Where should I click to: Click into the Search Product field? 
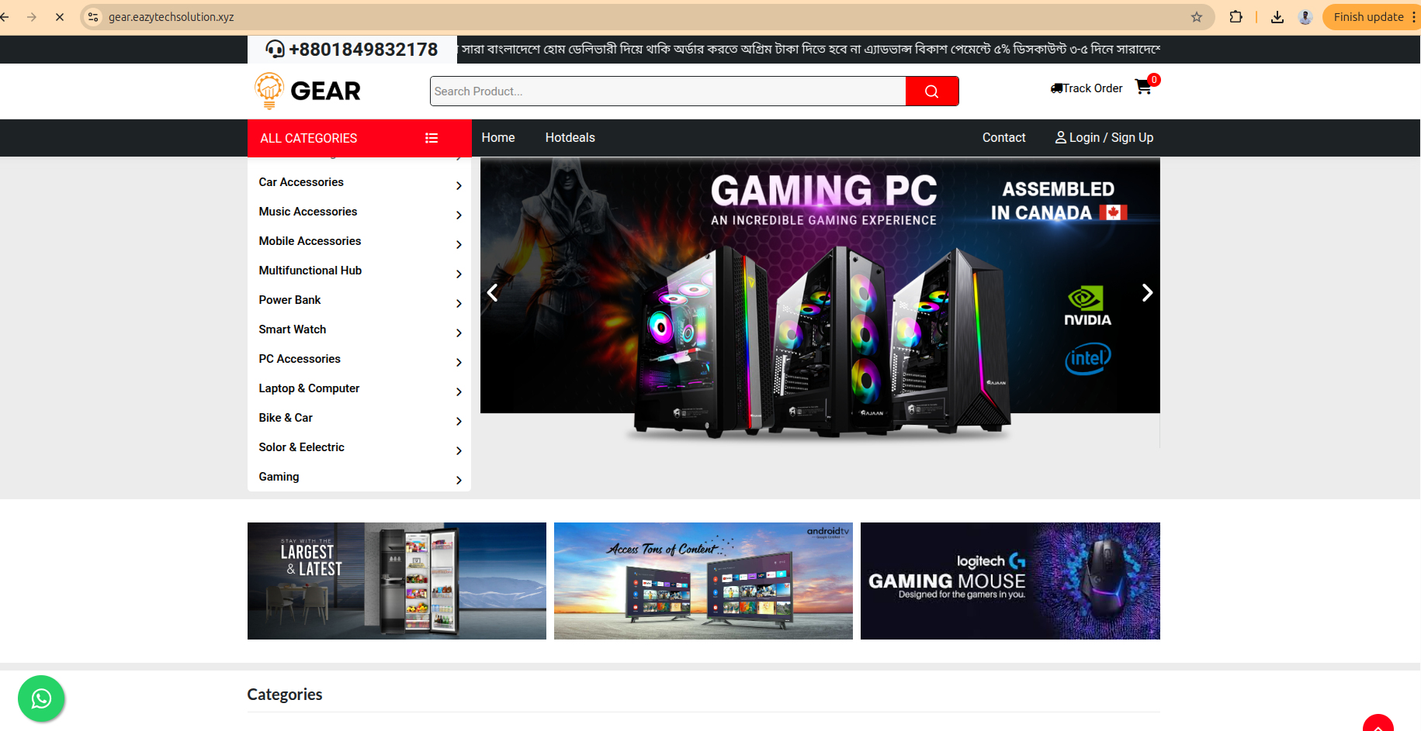click(x=667, y=91)
